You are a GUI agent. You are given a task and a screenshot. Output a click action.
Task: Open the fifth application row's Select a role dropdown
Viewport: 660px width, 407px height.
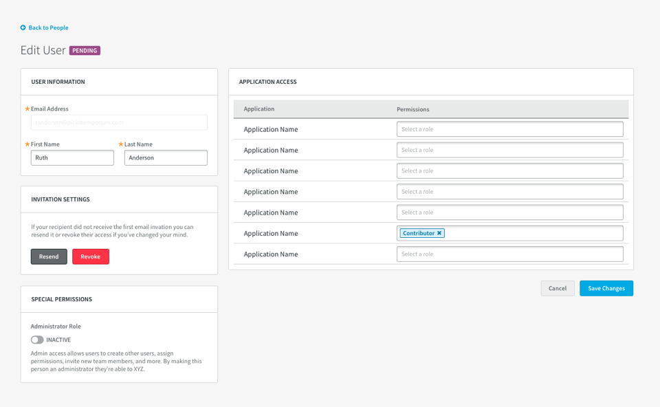pyautogui.click(x=509, y=212)
